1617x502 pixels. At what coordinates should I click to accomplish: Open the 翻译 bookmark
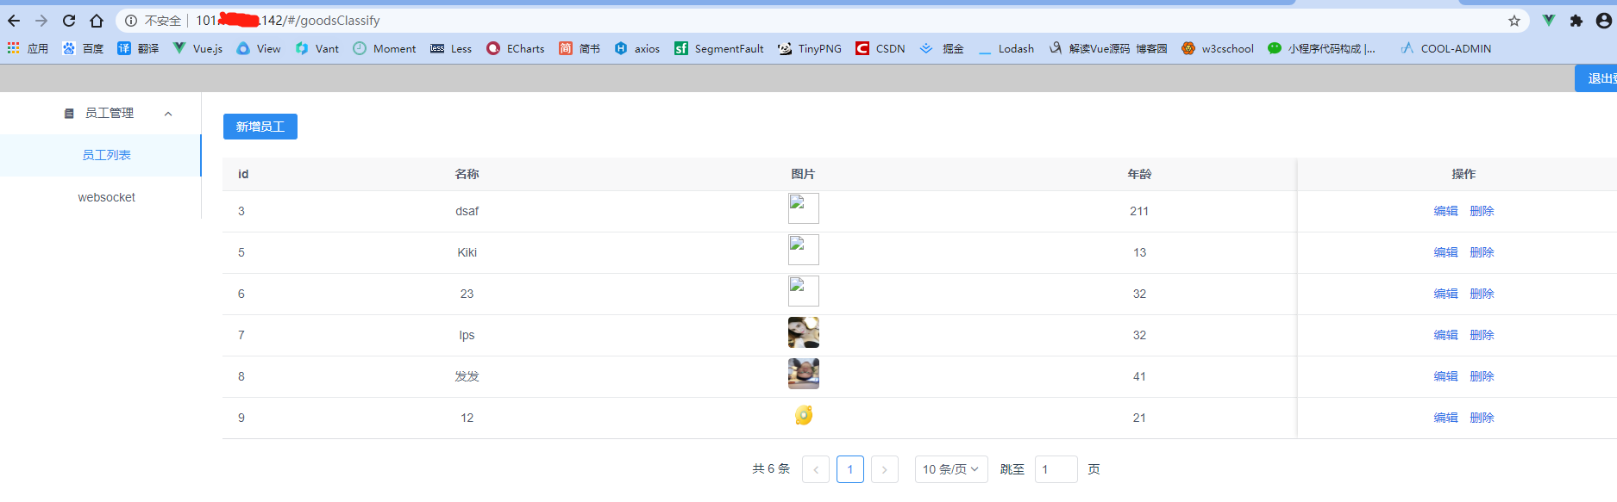[138, 48]
